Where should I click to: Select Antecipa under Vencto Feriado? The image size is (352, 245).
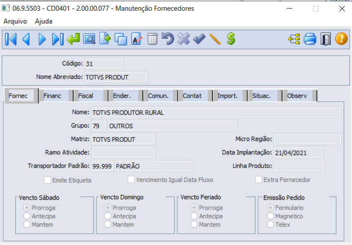194,216
